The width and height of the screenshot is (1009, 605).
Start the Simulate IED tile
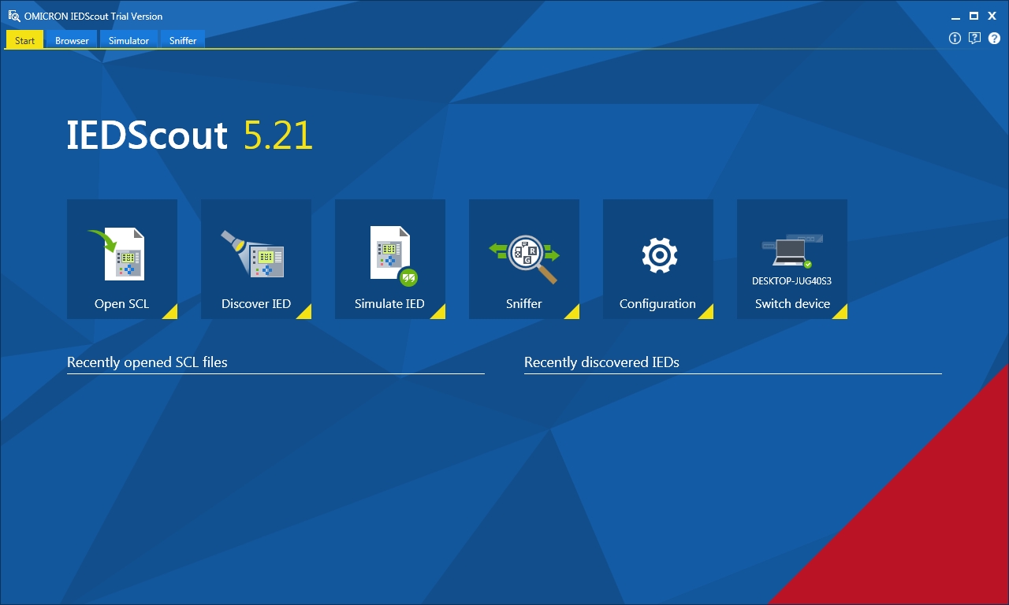point(390,259)
